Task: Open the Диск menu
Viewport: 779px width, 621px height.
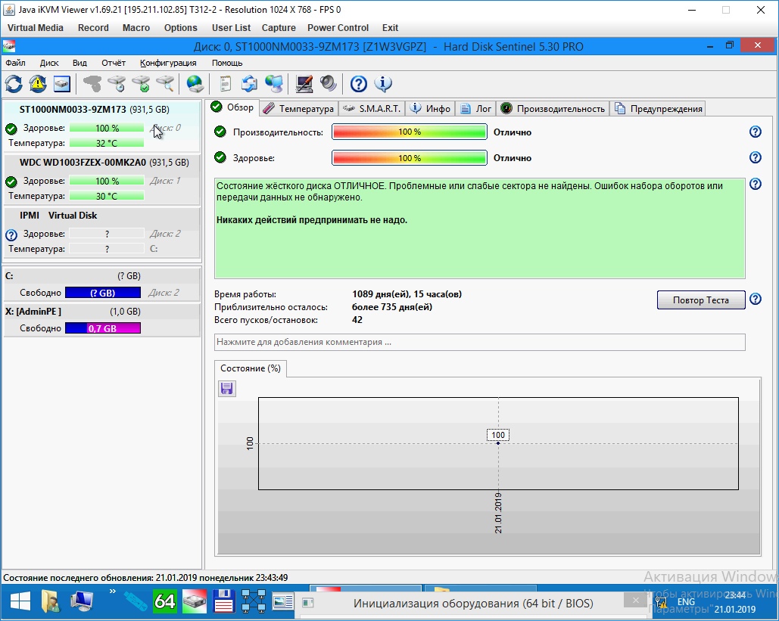Action: coord(49,63)
